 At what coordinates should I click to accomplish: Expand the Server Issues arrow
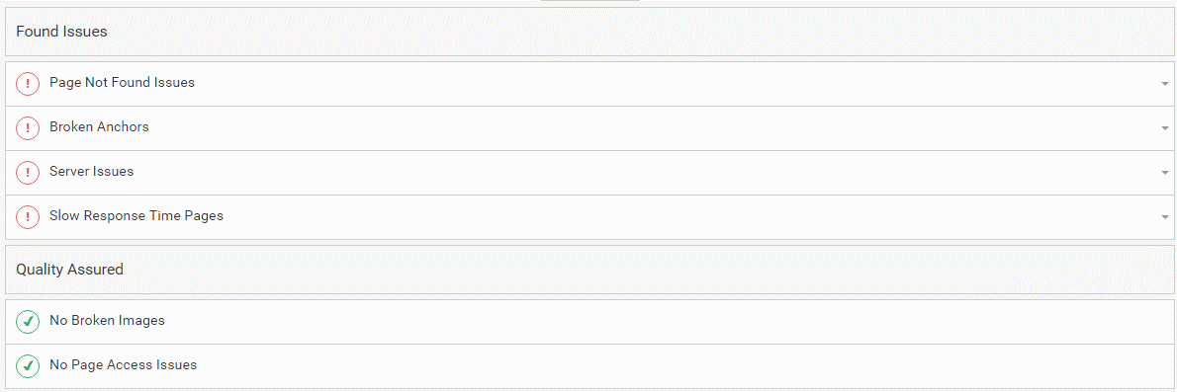(x=1164, y=173)
